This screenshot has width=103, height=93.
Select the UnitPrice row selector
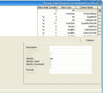pyautogui.click(x=100, y=26)
